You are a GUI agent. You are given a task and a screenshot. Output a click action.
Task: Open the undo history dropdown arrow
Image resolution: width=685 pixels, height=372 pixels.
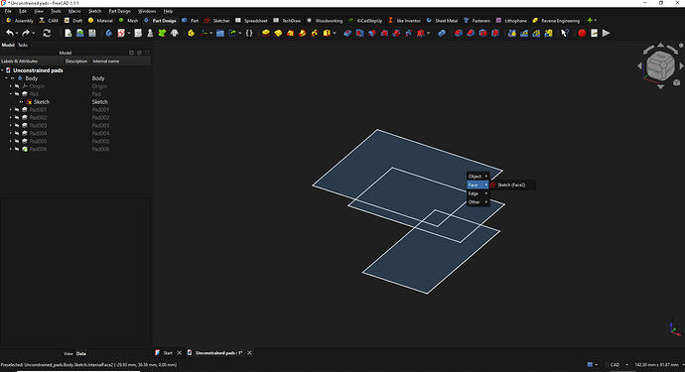point(17,33)
